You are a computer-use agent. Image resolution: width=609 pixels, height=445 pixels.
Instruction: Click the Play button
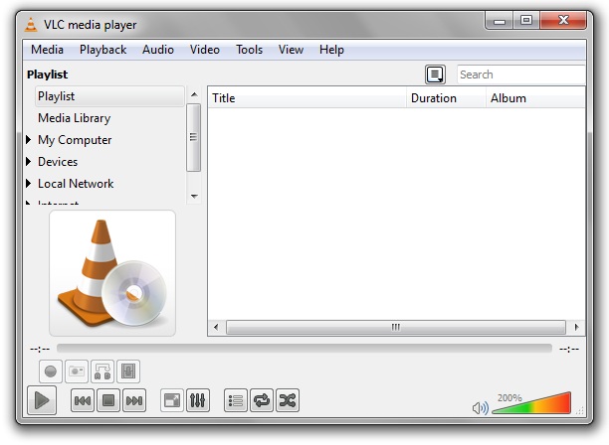(x=42, y=400)
